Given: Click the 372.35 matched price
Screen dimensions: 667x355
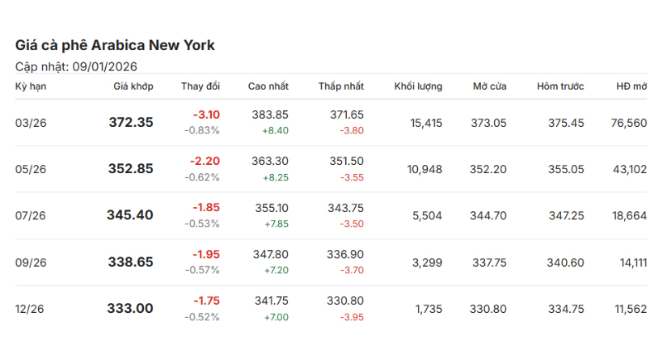Looking at the screenshot, I should coord(131,123).
